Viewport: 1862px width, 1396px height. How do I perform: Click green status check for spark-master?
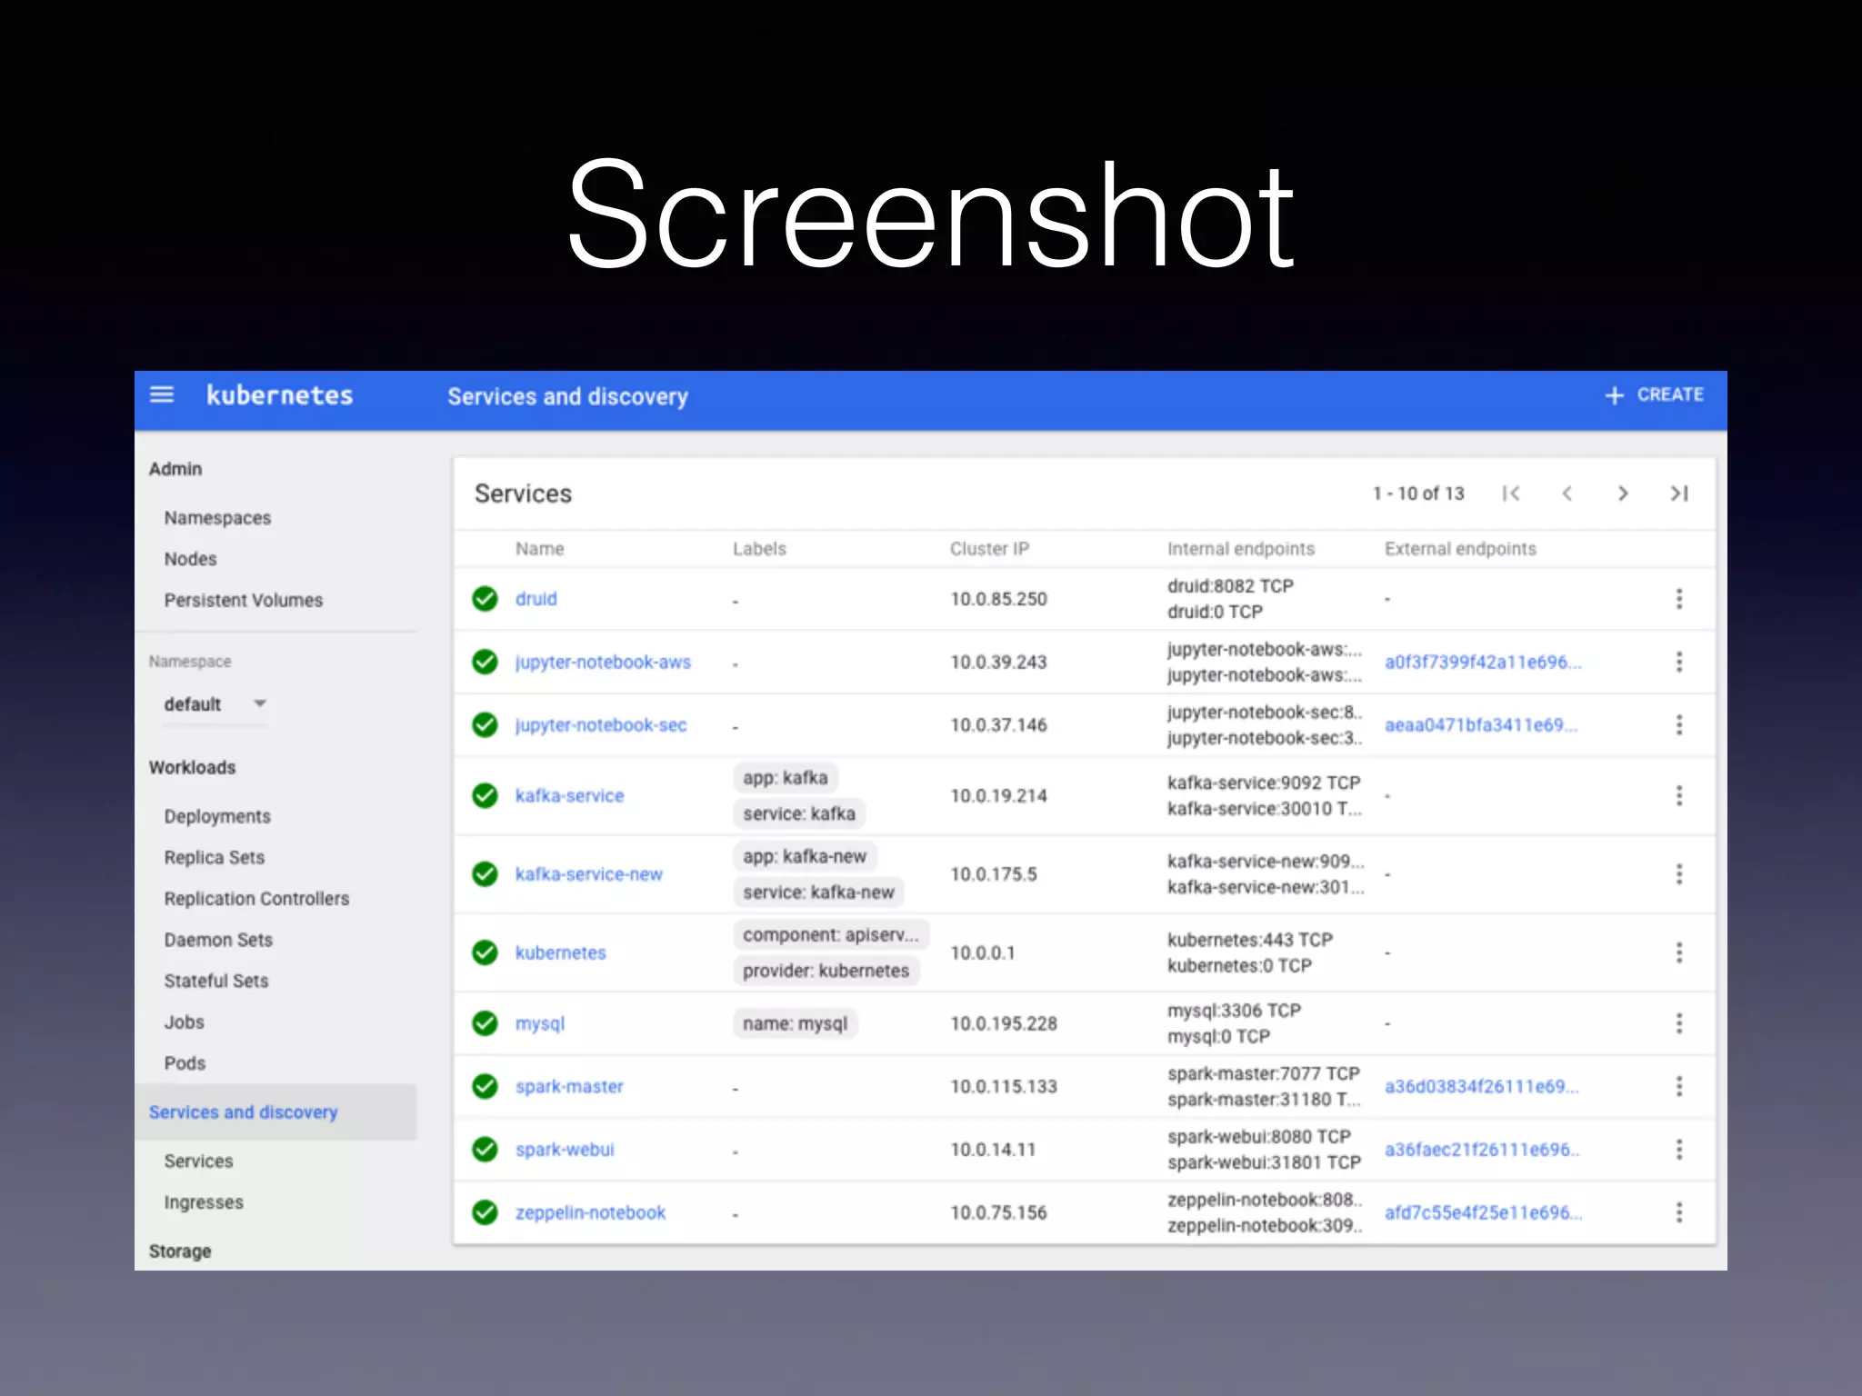pyautogui.click(x=486, y=1086)
